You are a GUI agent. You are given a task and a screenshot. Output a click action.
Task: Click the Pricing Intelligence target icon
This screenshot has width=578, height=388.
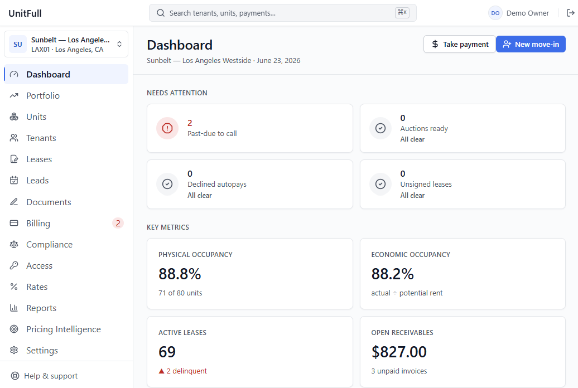(14, 329)
